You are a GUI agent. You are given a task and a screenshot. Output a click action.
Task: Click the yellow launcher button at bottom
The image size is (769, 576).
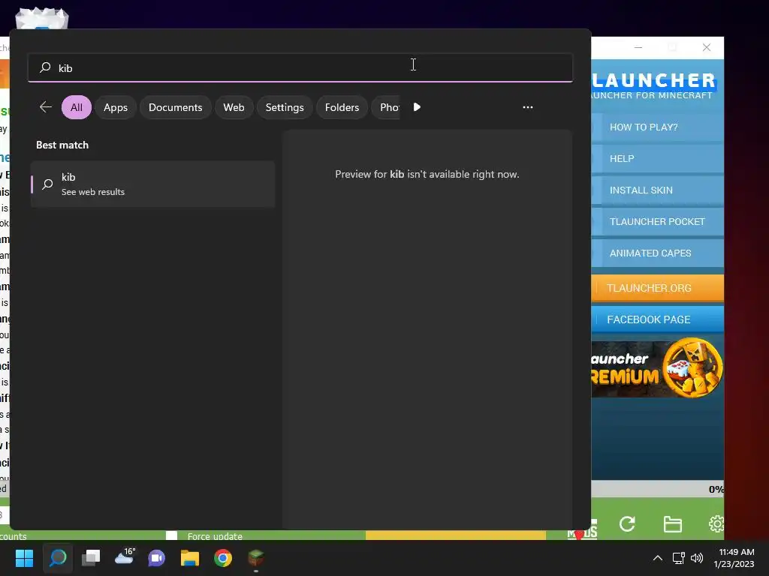coord(456,535)
